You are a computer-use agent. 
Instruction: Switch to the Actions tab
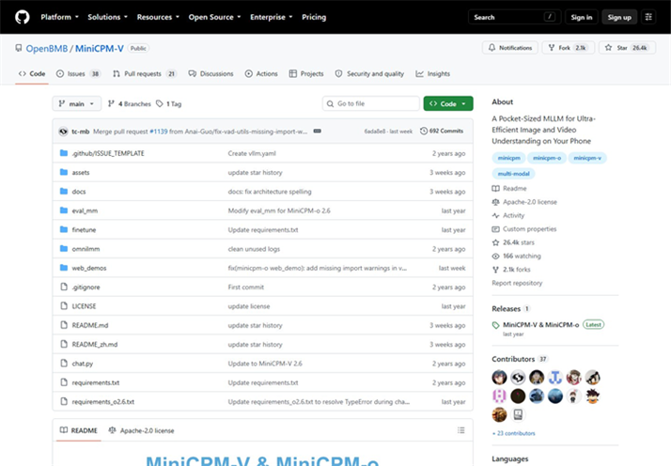(x=261, y=73)
